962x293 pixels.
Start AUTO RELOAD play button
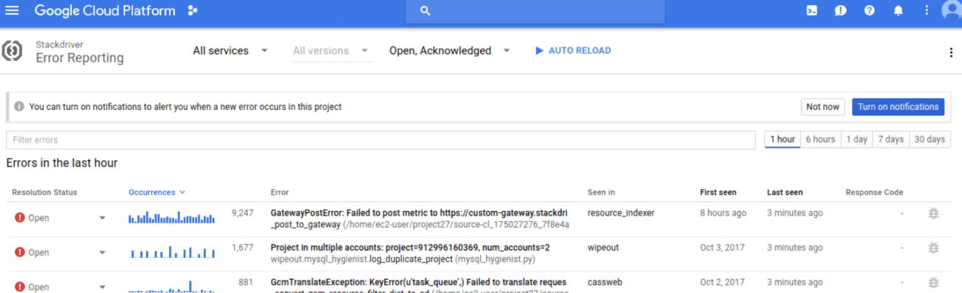pyautogui.click(x=572, y=51)
